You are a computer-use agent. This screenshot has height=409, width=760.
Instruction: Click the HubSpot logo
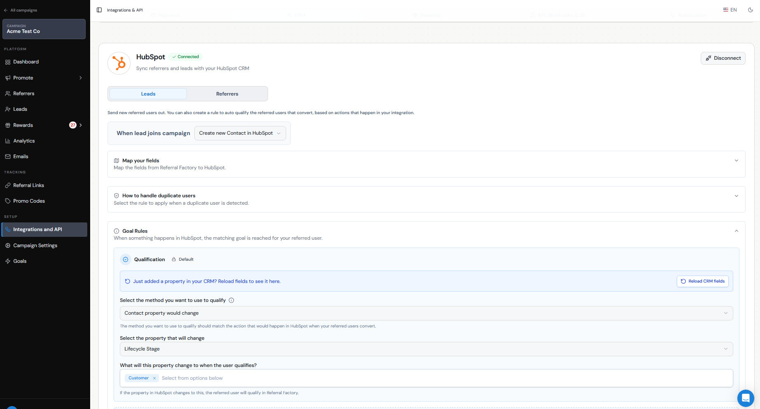(119, 63)
